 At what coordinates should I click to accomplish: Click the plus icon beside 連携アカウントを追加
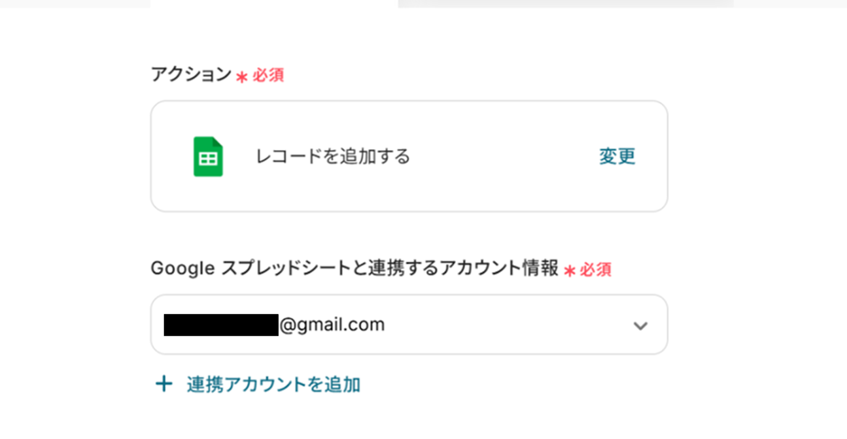164,384
